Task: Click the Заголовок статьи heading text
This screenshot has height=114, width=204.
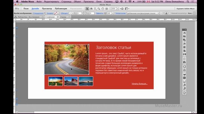Action: click(113, 47)
